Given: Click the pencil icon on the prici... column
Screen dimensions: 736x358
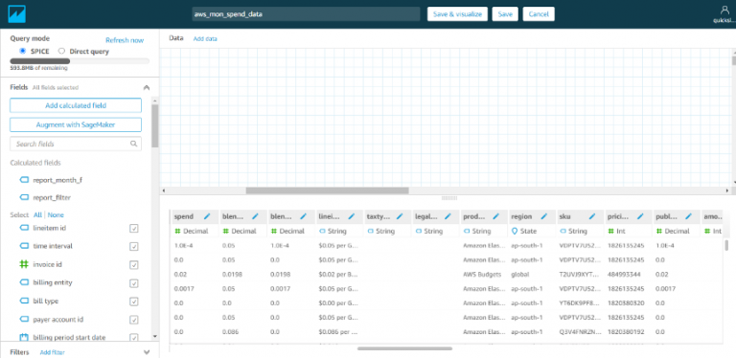Looking at the screenshot, I should click(641, 216).
